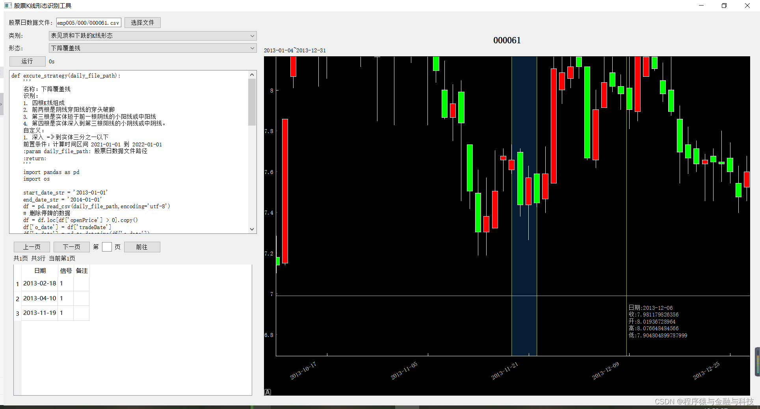Select row number 1 header

point(17,284)
